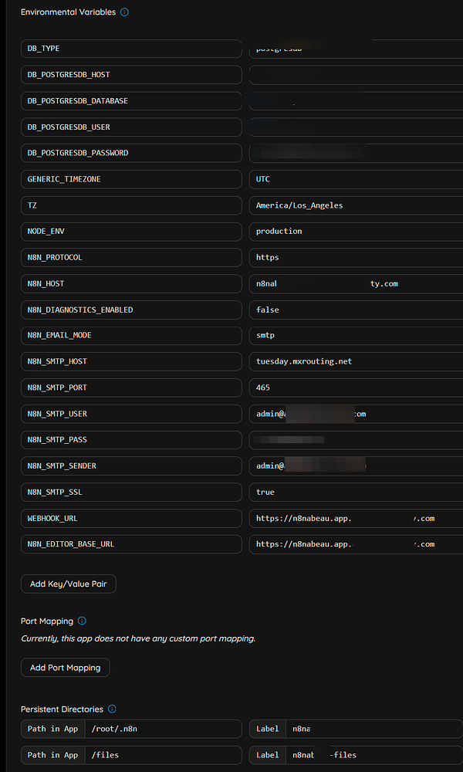Click the N8N_EMAIL_MODE smtp value field
Viewport: 463px width, 772px height.
coord(355,335)
